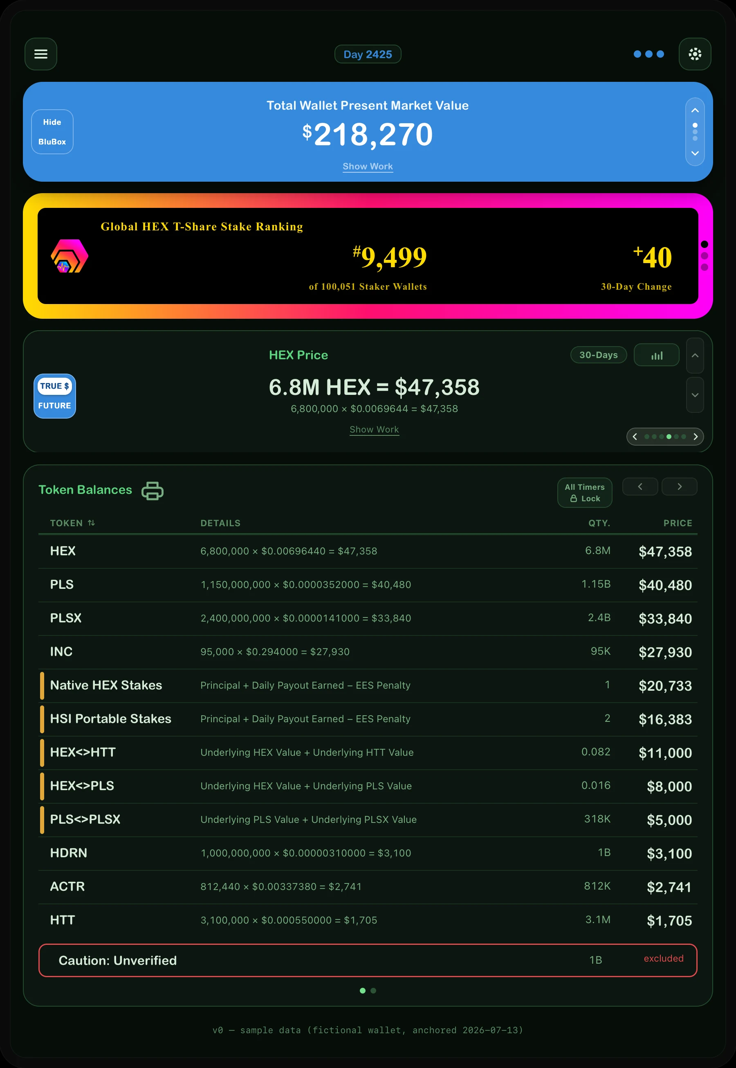
Task: Open the Caution: Unverified row
Action: [368, 960]
